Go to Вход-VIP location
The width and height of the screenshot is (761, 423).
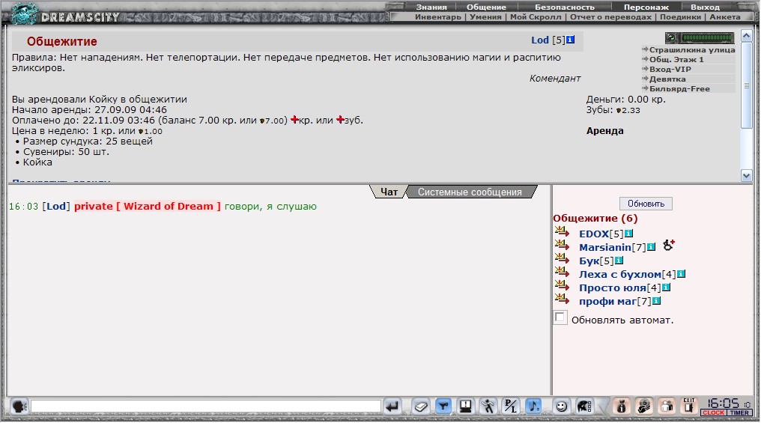(x=670, y=69)
